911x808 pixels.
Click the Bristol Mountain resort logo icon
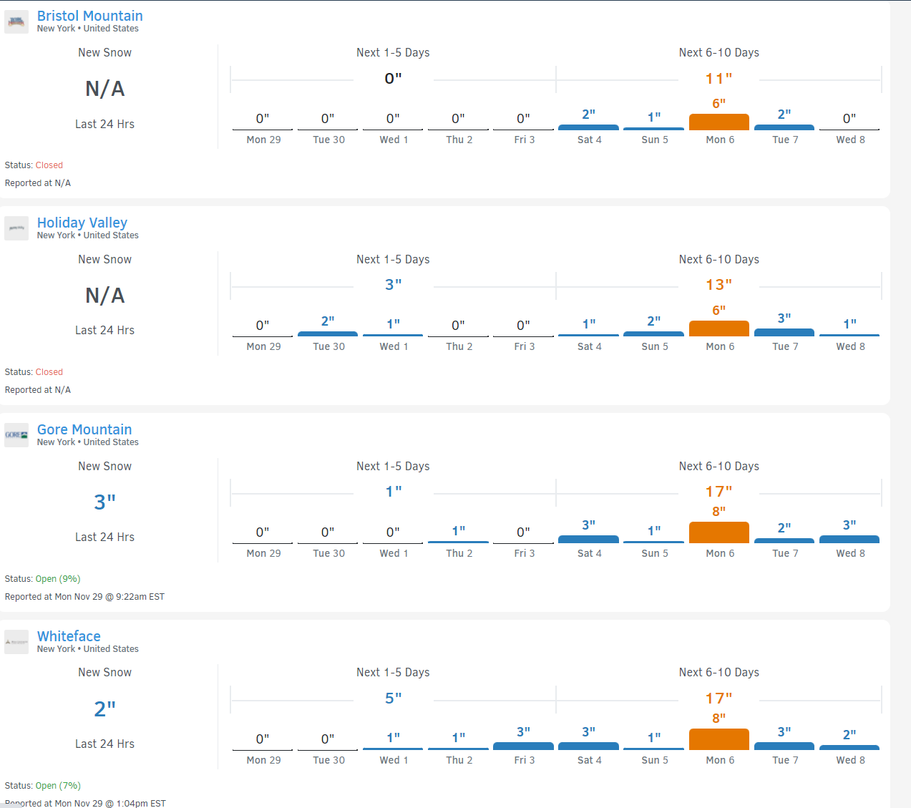point(16,21)
